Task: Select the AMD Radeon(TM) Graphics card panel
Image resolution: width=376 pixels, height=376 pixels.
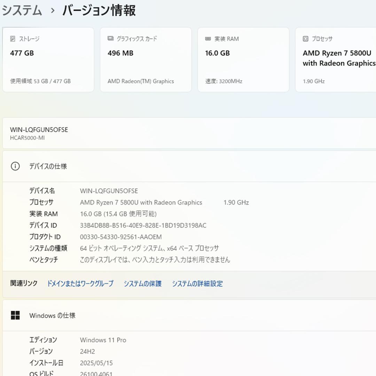Action: pos(146,60)
